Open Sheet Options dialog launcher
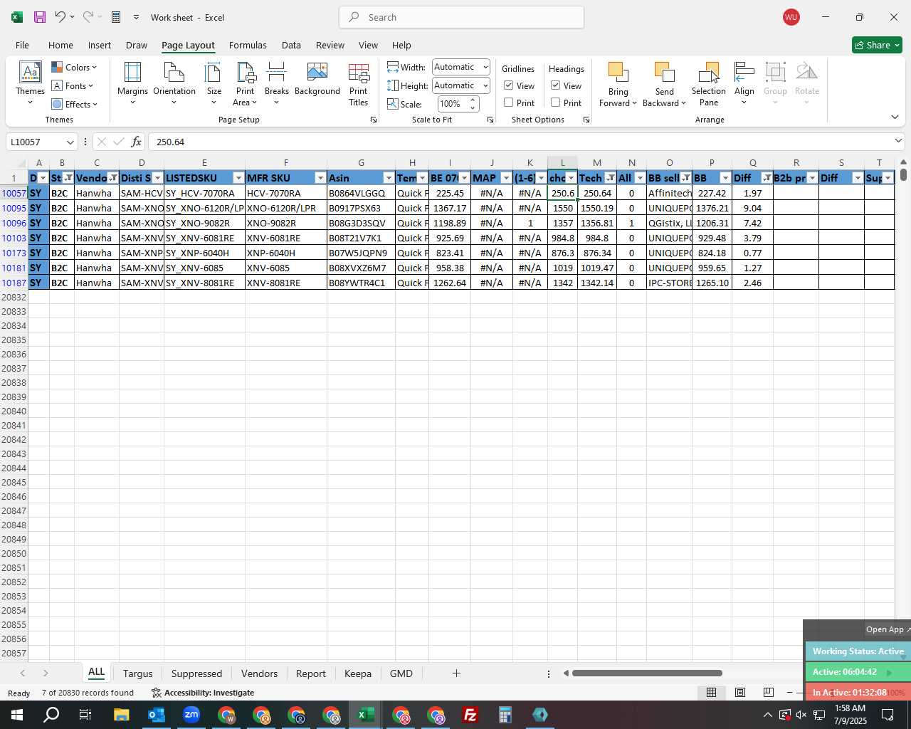The width and height of the screenshot is (911, 729). 586,120
